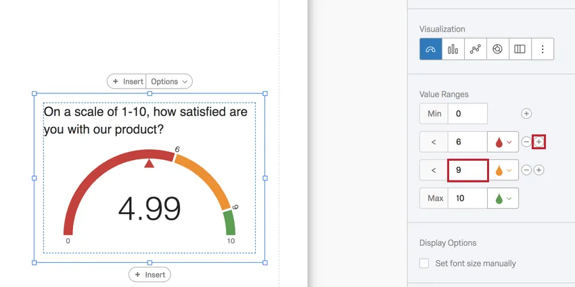Select the table visualization icon

(x=520, y=49)
